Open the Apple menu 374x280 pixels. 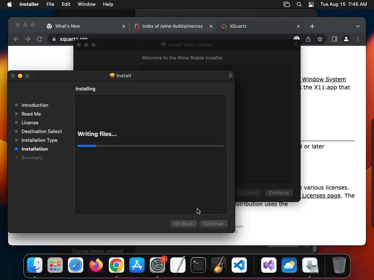point(9,4)
